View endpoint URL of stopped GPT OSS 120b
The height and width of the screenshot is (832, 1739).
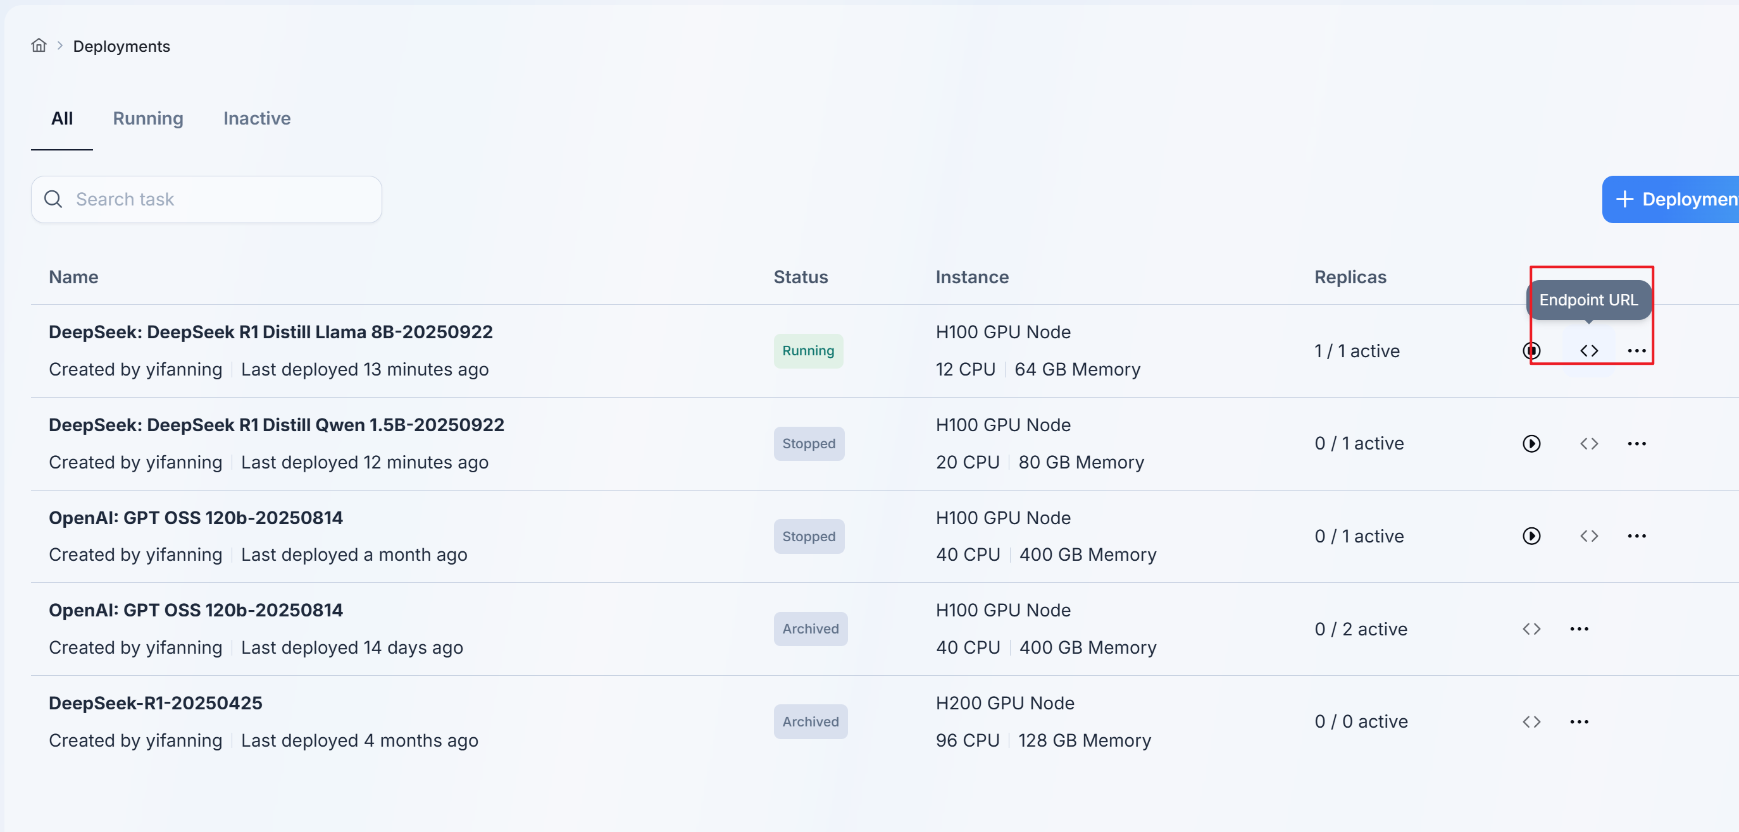pyautogui.click(x=1588, y=536)
